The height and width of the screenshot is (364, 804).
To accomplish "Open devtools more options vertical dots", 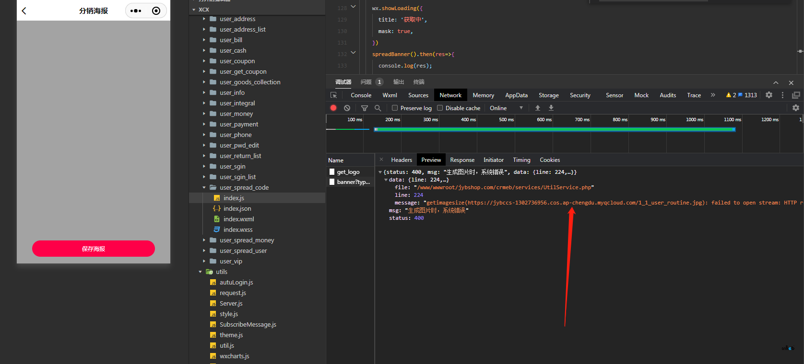I will pos(782,95).
